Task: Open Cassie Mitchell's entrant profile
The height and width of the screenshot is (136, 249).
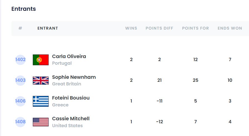Action: click(71, 119)
